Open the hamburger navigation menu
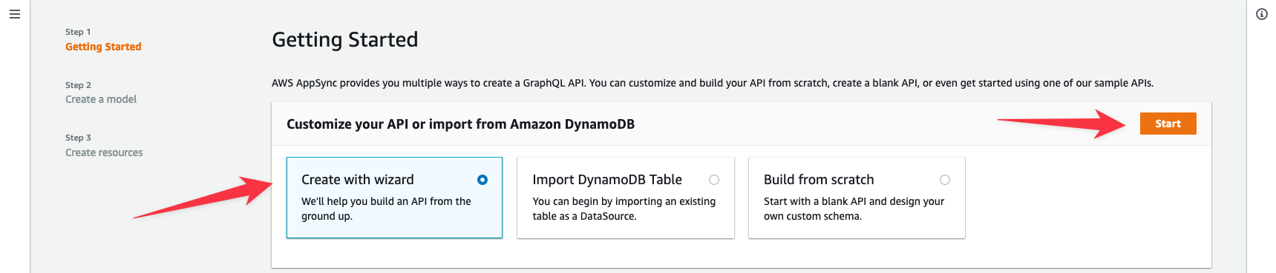The width and height of the screenshot is (1276, 273). coord(14,14)
